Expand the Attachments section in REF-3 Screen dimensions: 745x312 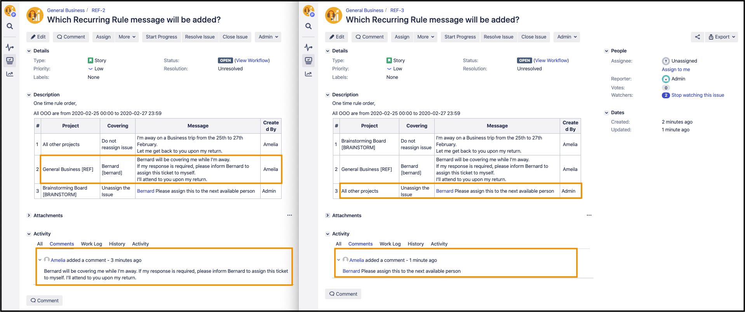click(x=327, y=216)
